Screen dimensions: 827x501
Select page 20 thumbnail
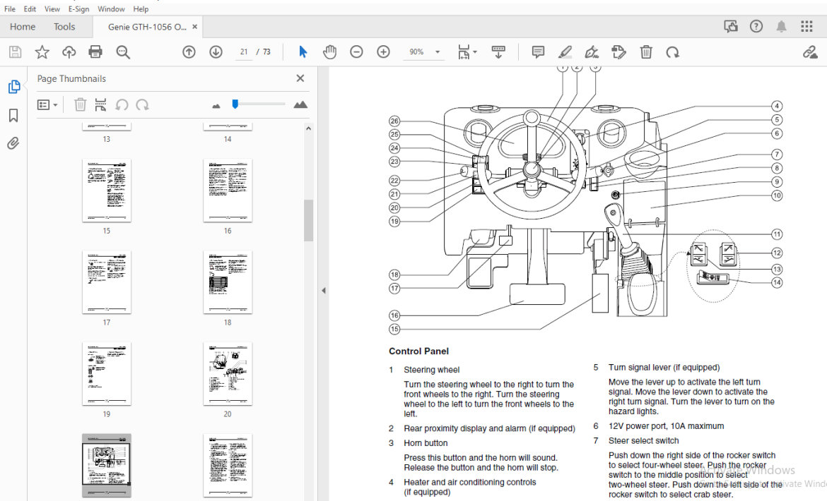tap(228, 374)
